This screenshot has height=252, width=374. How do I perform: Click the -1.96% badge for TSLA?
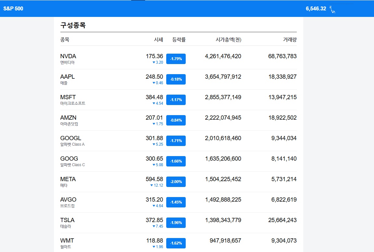tap(176, 223)
